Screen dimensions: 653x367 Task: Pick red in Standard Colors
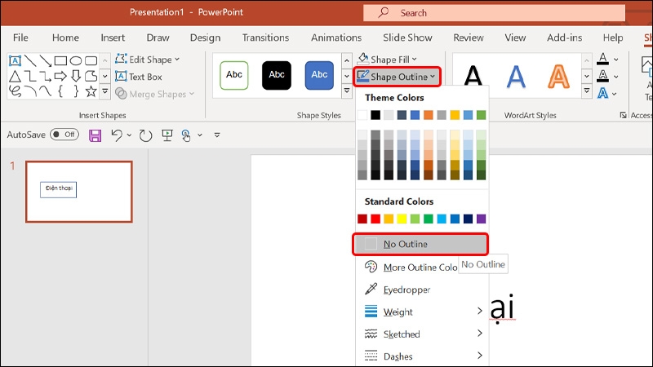point(375,219)
